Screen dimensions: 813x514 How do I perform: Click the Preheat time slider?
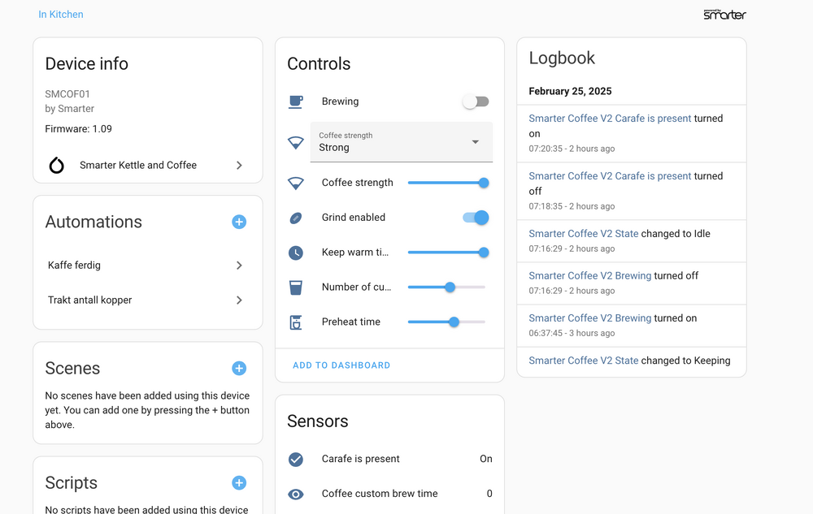click(446, 322)
